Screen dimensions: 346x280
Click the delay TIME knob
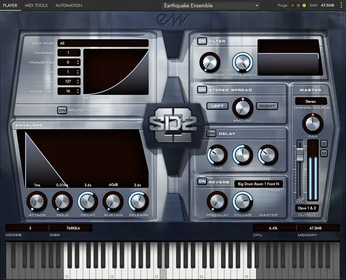click(217, 155)
